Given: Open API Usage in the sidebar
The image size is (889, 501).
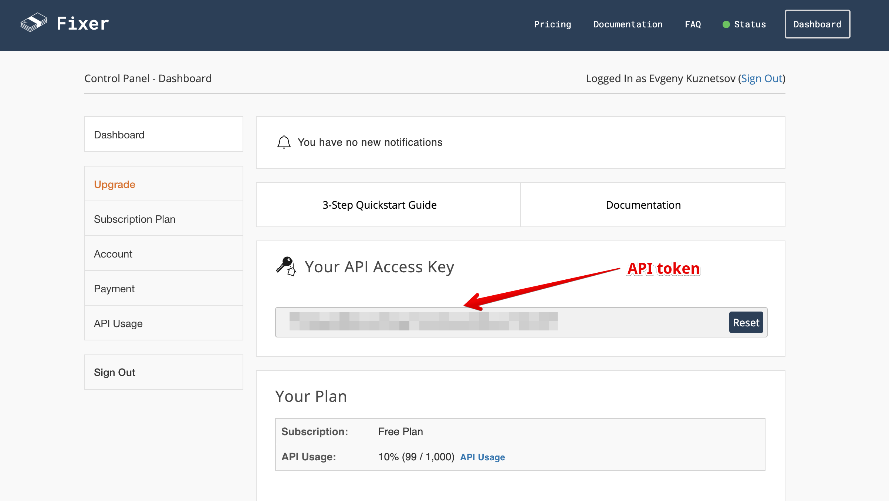Looking at the screenshot, I should (164, 323).
